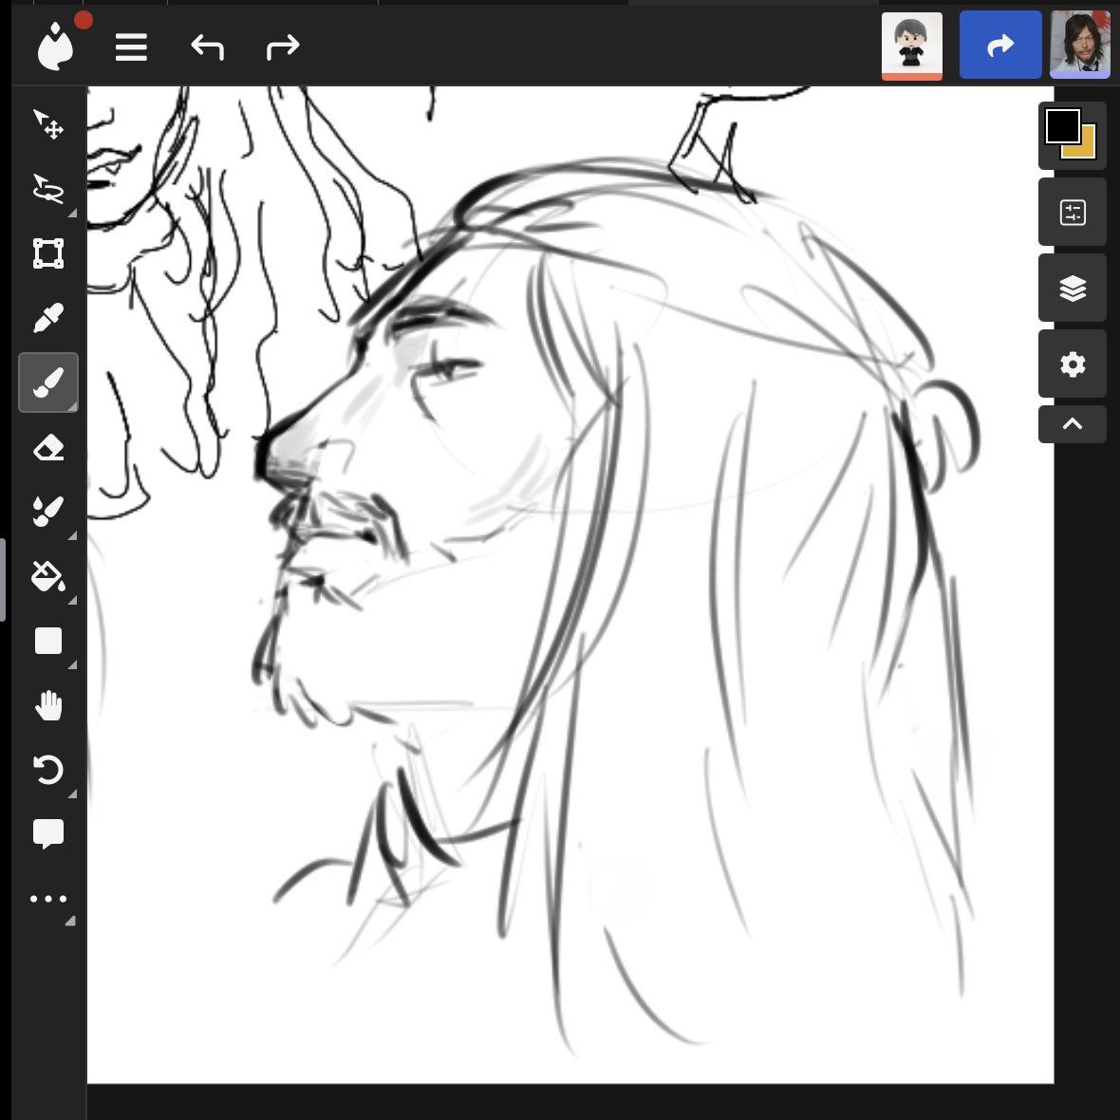The image size is (1120, 1120).
Task: Select the Shape tool
Action: tap(48, 641)
